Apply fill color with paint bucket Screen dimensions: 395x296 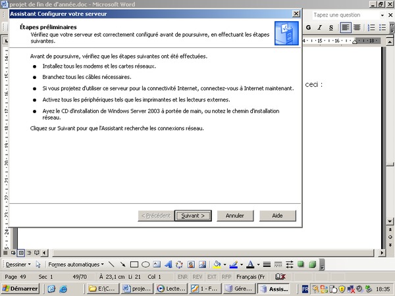[x=217, y=264]
